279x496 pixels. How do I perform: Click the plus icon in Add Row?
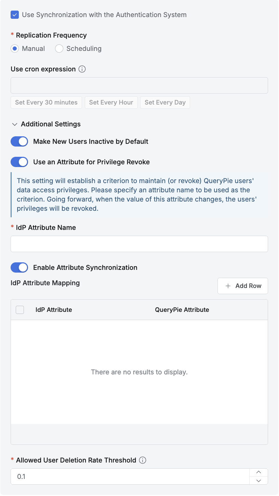[x=228, y=286]
